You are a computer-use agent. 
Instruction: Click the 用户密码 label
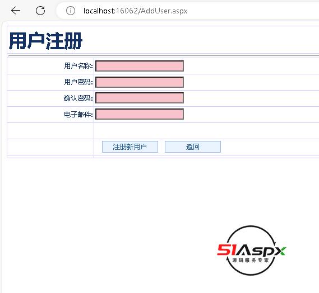click(x=78, y=82)
